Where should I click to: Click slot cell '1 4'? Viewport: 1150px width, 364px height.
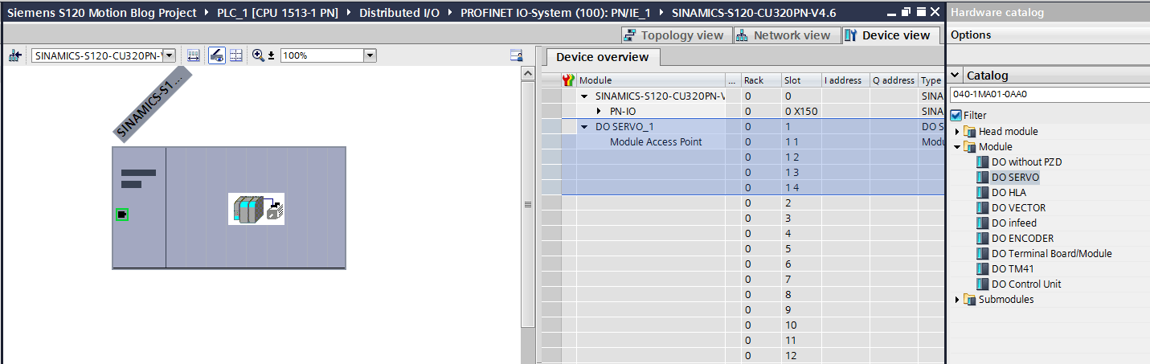[x=801, y=187]
